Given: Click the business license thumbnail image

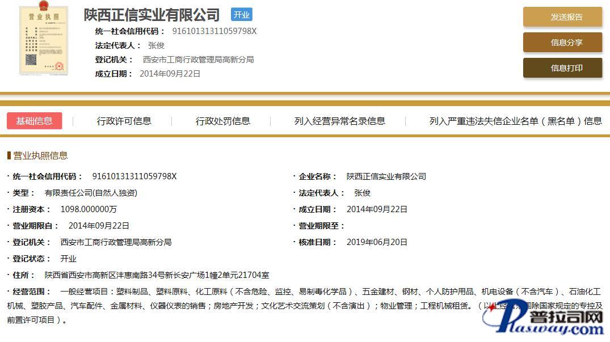Looking at the screenshot, I should [44, 40].
